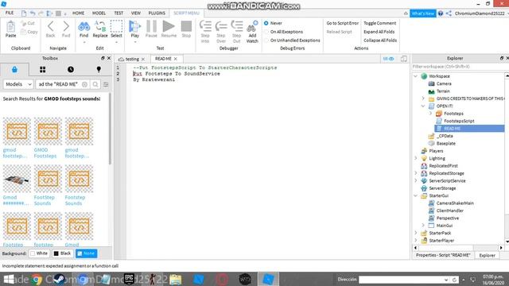Click the Copy button
This screenshot has height=286, width=509.
coord(29,32)
